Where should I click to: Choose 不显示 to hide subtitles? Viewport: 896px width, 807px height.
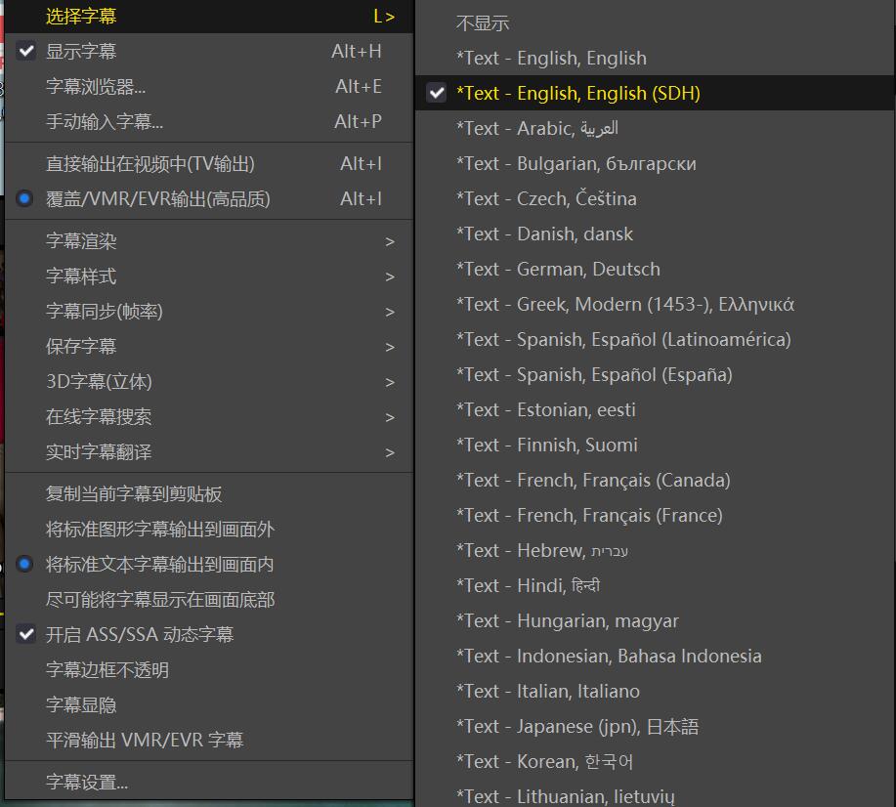click(x=483, y=23)
